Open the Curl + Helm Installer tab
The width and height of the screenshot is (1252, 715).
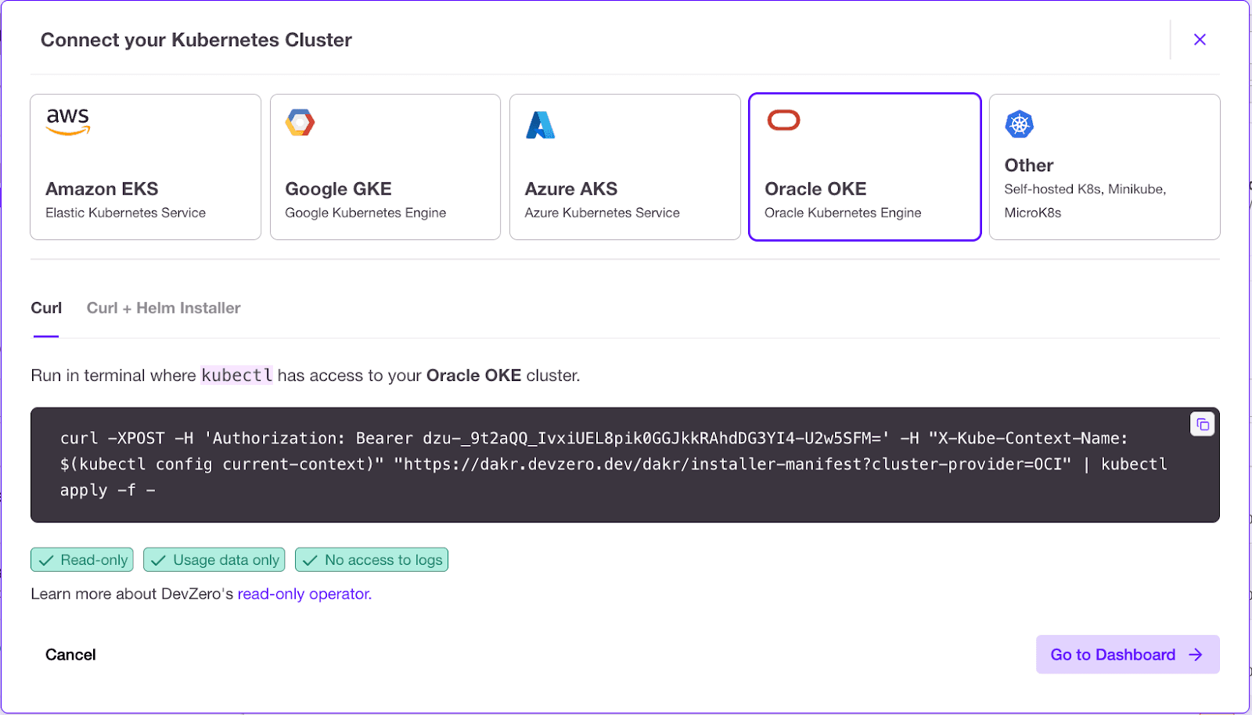point(164,308)
